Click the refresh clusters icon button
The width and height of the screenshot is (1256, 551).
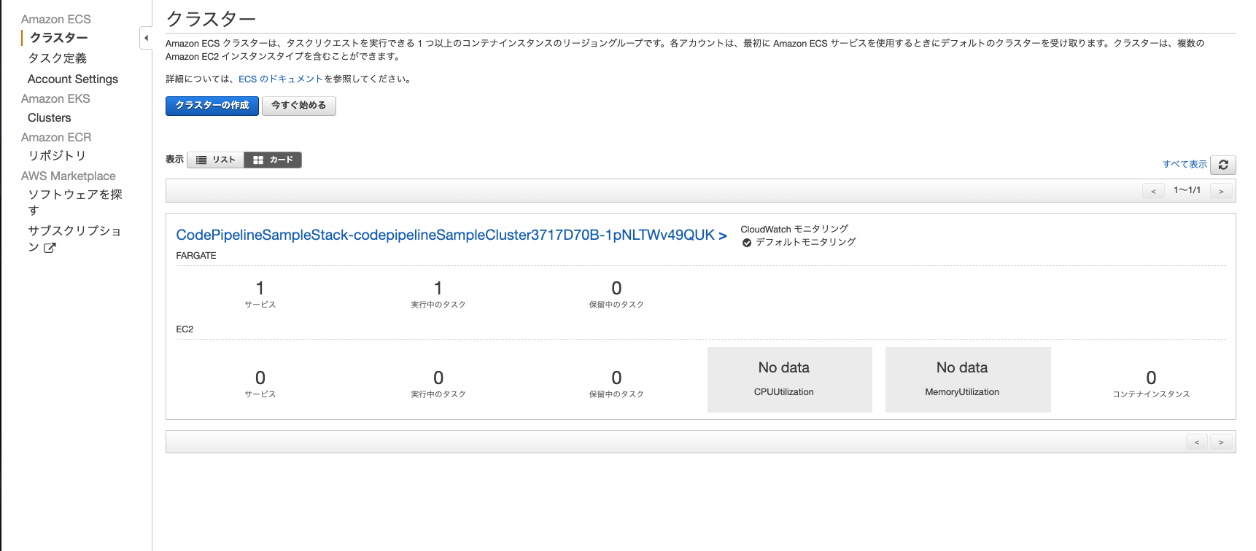(1223, 165)
